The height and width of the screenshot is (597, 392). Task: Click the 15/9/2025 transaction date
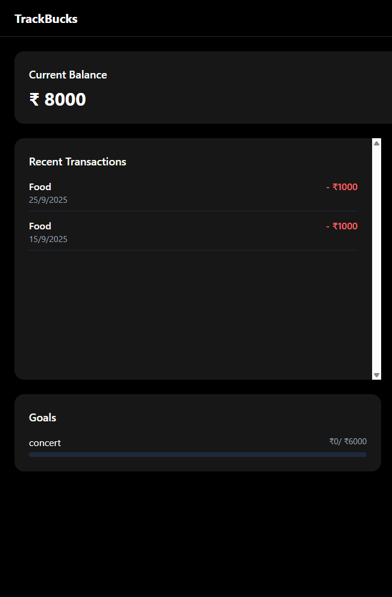point(48,239)
